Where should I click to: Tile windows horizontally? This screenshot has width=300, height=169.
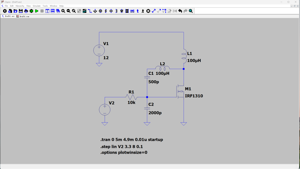(52, 11)
